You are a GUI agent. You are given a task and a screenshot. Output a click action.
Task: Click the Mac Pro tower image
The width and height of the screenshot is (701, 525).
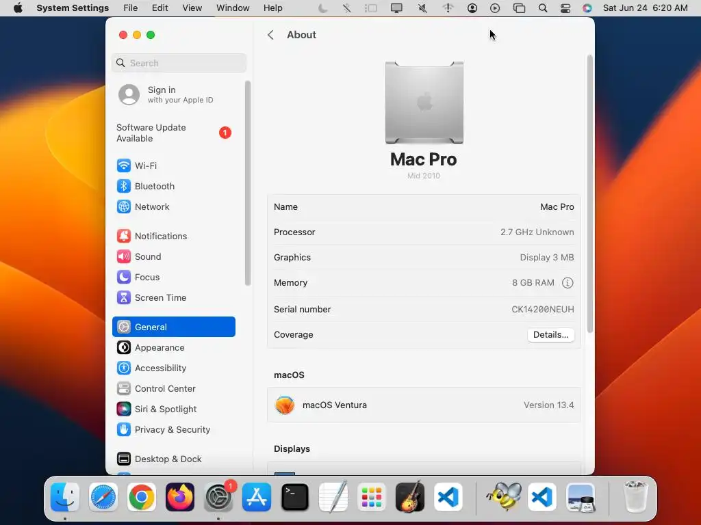pyautogui.click(x=424, y=103)
